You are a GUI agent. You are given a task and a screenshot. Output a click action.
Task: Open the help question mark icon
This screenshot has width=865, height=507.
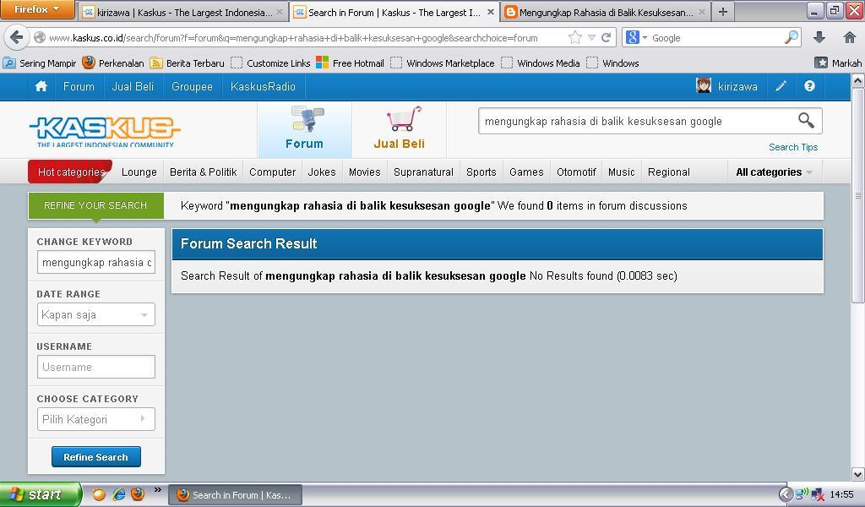coord(809,86)
